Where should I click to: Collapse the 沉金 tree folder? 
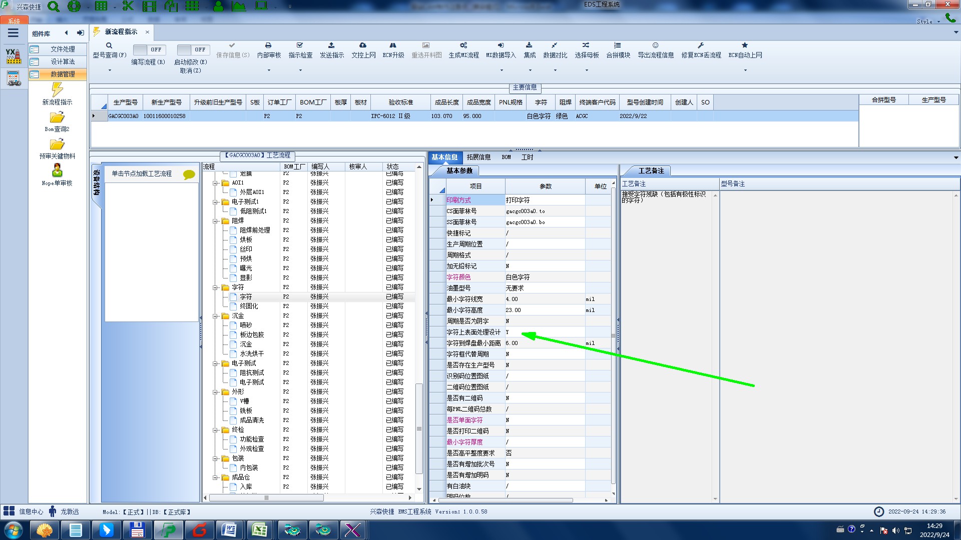click(x=215, y=316)
